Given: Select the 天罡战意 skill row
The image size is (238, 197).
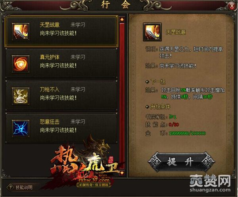Looking at the screenshot, I should point(61,31).
